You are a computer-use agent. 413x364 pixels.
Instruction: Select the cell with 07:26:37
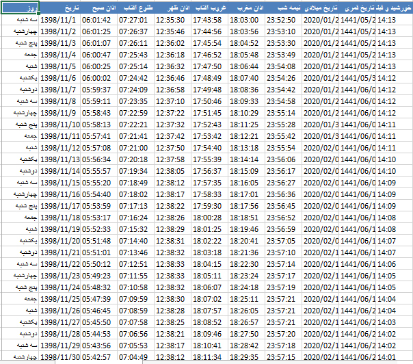pyautogui.click(x=135, y=31)
